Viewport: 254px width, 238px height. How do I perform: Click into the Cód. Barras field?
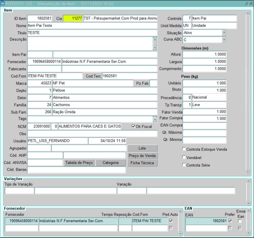(77, 170)
